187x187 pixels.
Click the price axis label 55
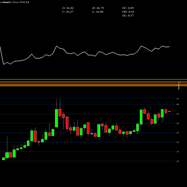[x=178, y=114]
